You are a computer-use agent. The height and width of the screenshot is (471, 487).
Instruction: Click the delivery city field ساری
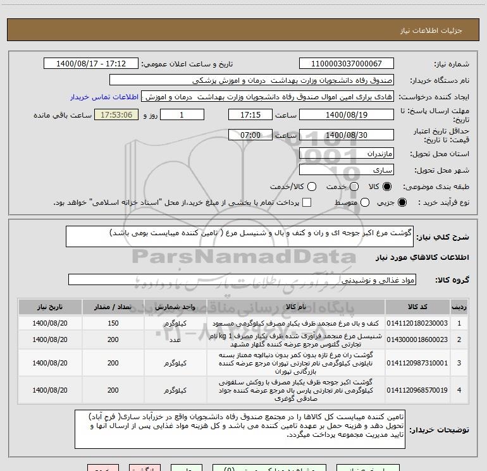[347, 170]
